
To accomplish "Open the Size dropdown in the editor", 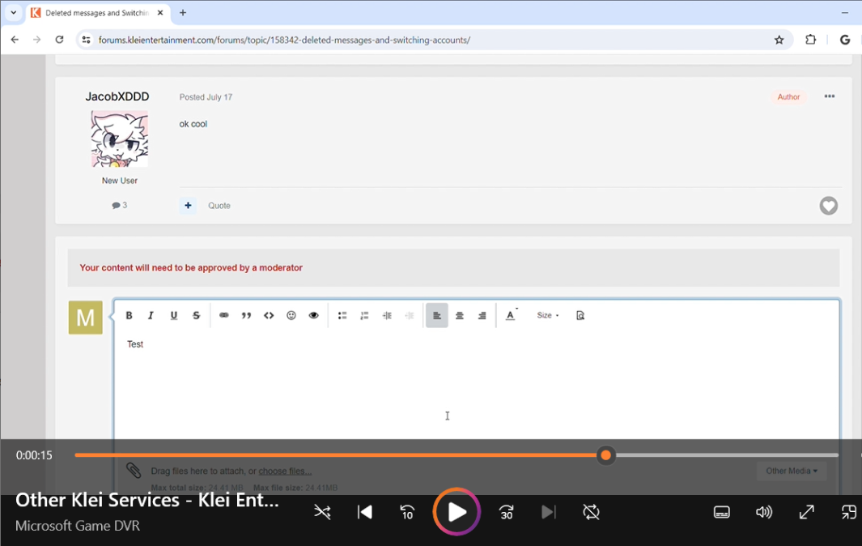I will click(548, 316).
